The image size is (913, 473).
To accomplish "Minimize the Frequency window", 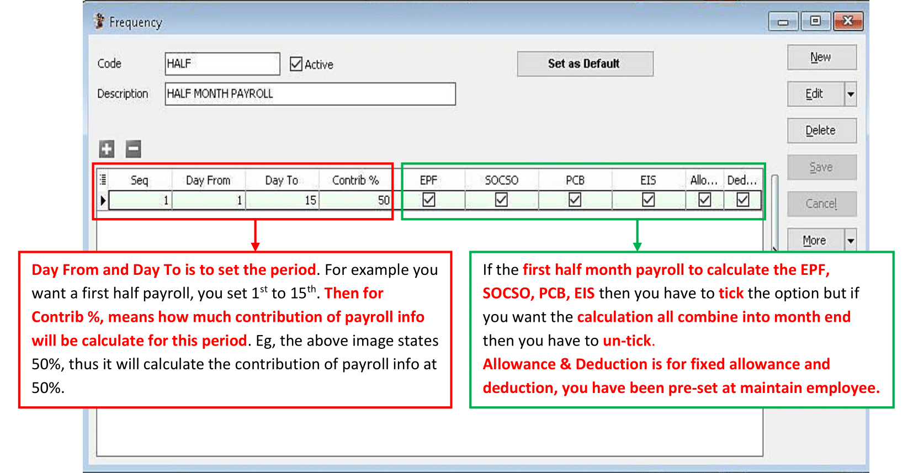I will [783, 22].
